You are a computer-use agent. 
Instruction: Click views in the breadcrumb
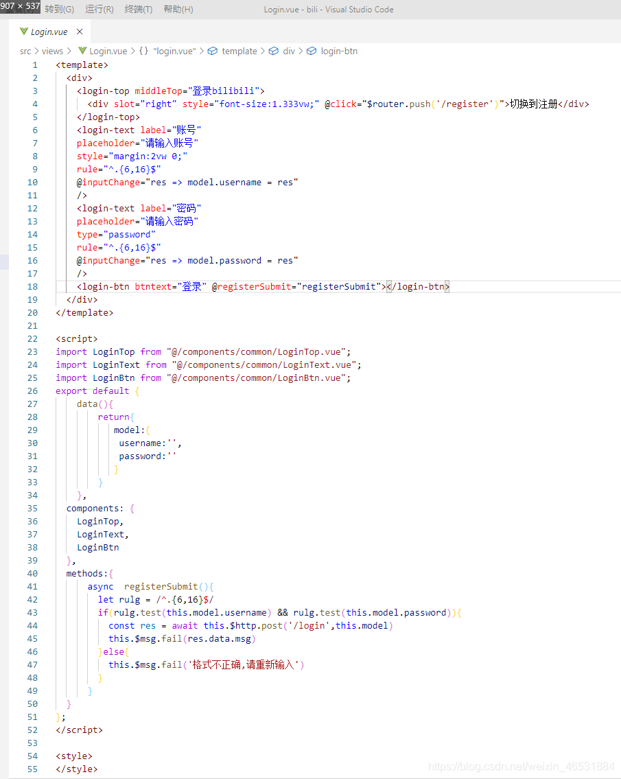[52, 51]
